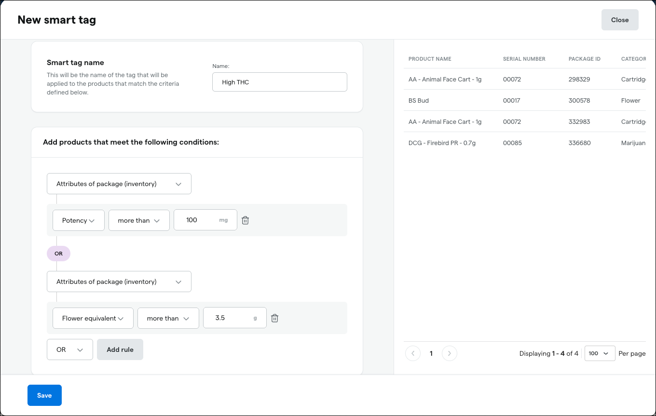Click the Add rule button
Image resolution: width=656 pixels, height=416 pixels.
120,349
